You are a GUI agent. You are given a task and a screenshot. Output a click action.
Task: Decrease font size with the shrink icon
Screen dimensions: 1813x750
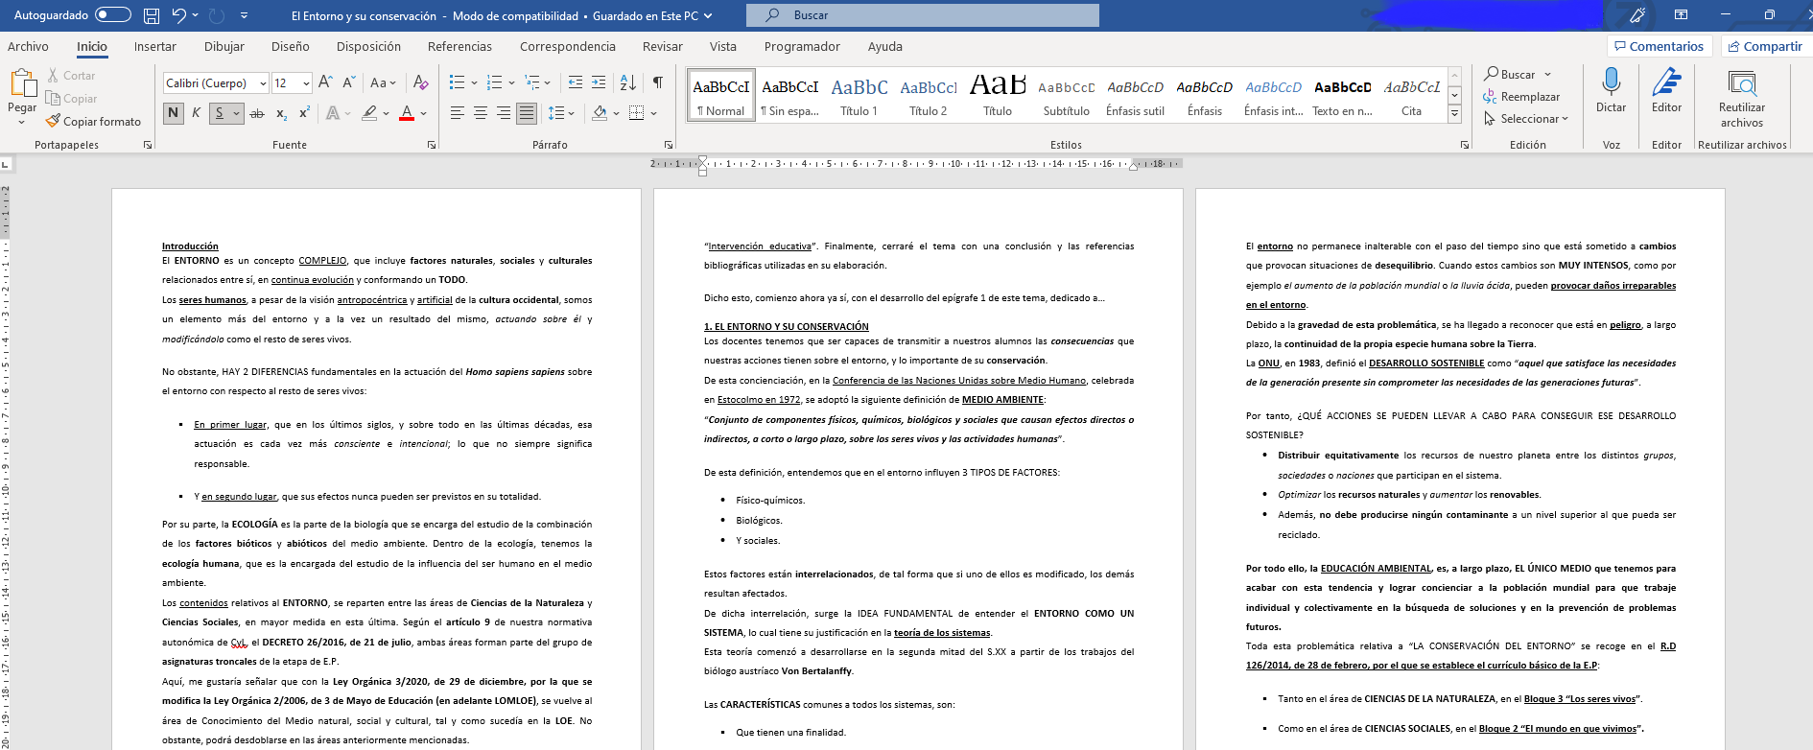click(348, 82)
